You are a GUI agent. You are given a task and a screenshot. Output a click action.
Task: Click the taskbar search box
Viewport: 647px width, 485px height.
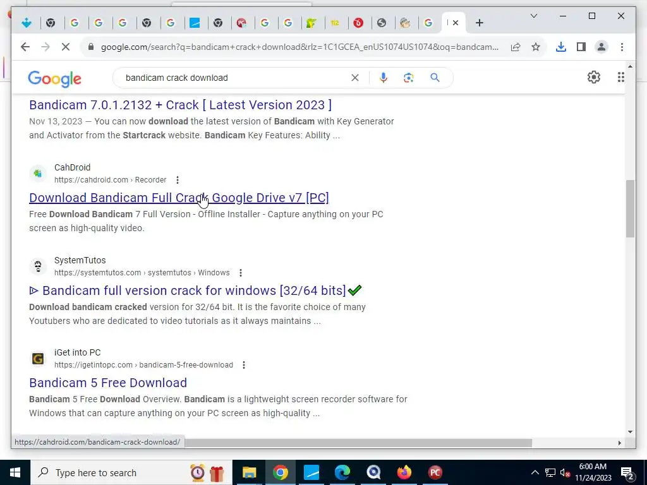(x=131, y=472)
